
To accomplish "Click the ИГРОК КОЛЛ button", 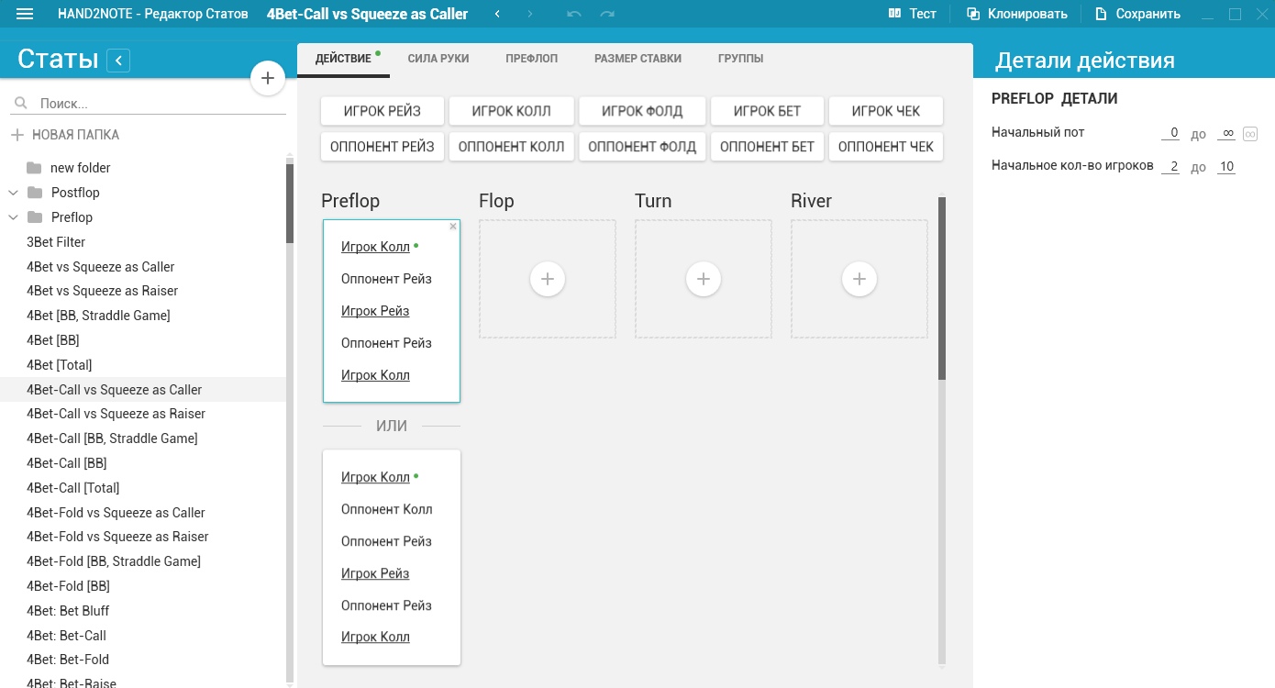I will click(x=512, y=111).
